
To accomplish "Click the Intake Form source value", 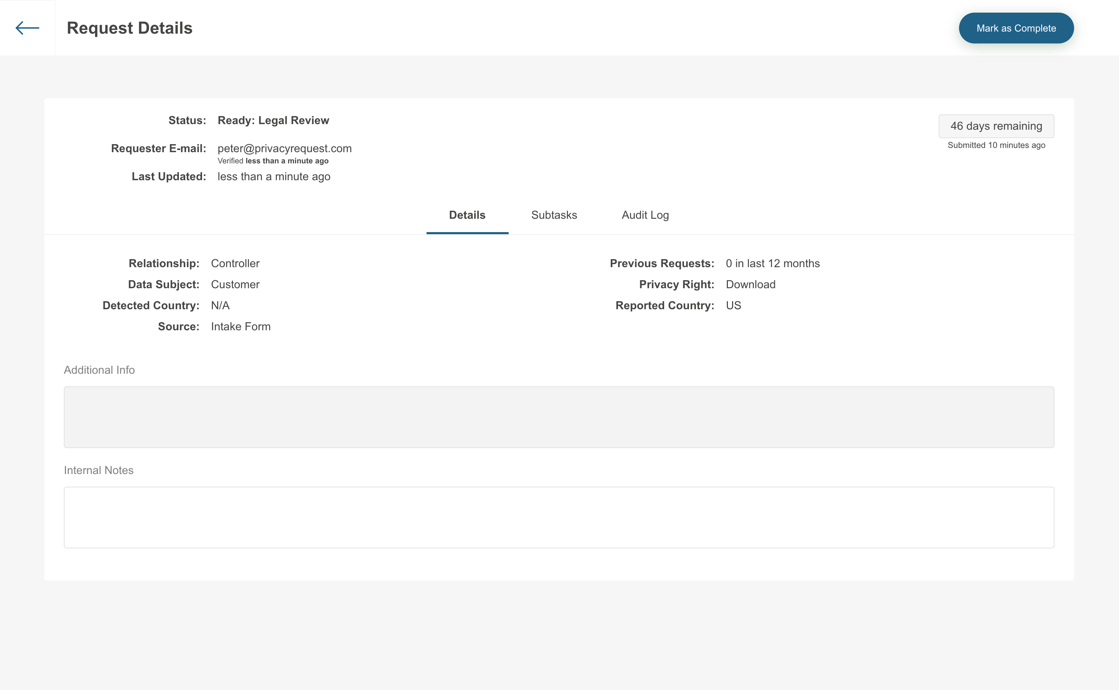I will (241, 326).
